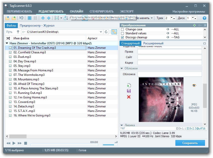
Task: Click the add folder icon with green plus
Action: tap(14, 18)
